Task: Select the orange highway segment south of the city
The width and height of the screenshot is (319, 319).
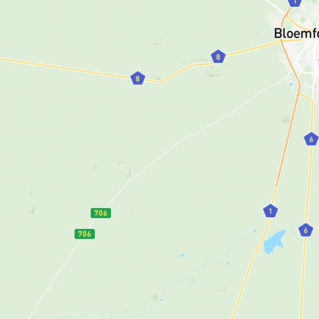Action: (x=288, y=135)
